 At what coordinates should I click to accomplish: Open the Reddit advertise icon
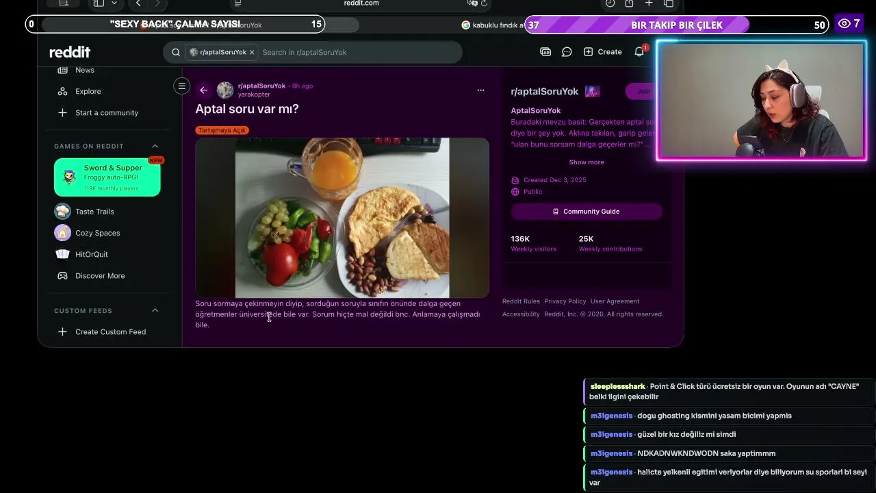(545, 52)
